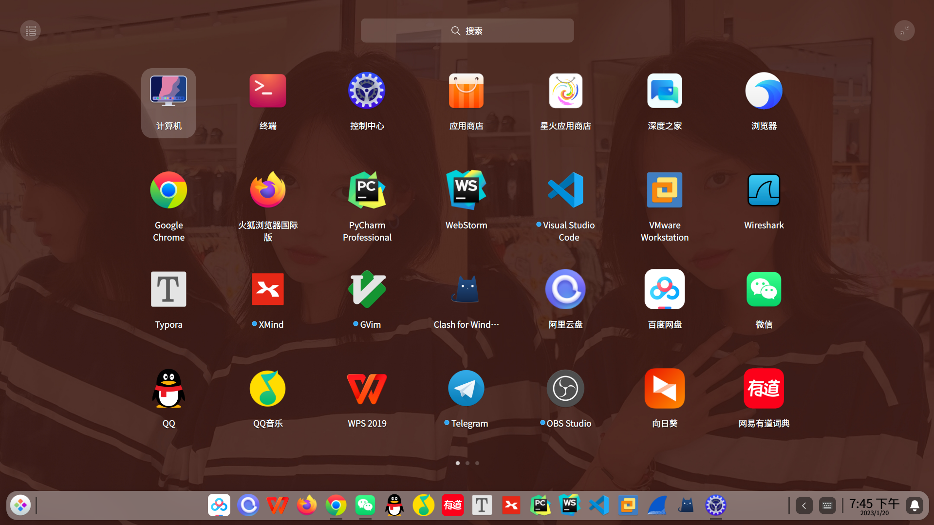Open the onscreen keyboard tray icon
Screen dimensions: 934x525
tap(827, 506)
